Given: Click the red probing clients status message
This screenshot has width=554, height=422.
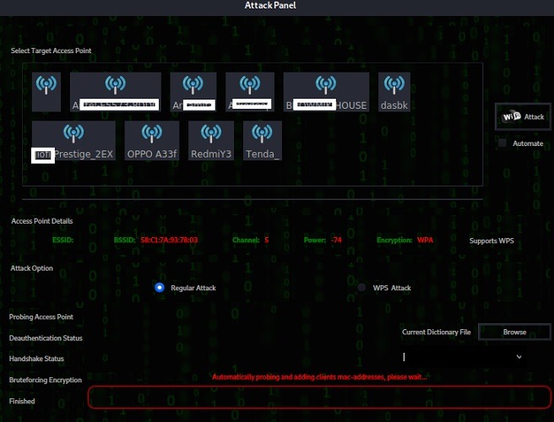Looking at the screenshot, I should click(x=319, y=376).
